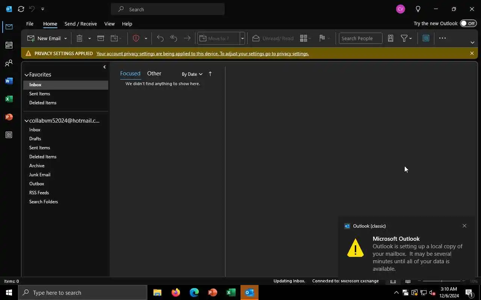Image resolution: width=481 pixels, height=300 pixels.
Task: Click the Follow Up flag icon
Action: point(322,38)
